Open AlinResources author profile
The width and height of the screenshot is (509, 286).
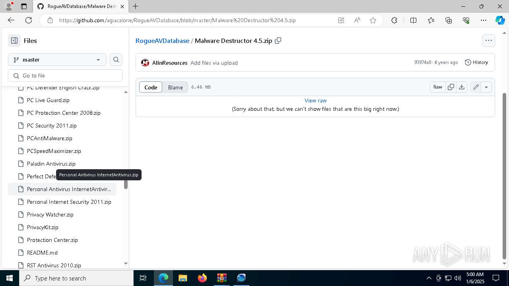click(170, 63)
